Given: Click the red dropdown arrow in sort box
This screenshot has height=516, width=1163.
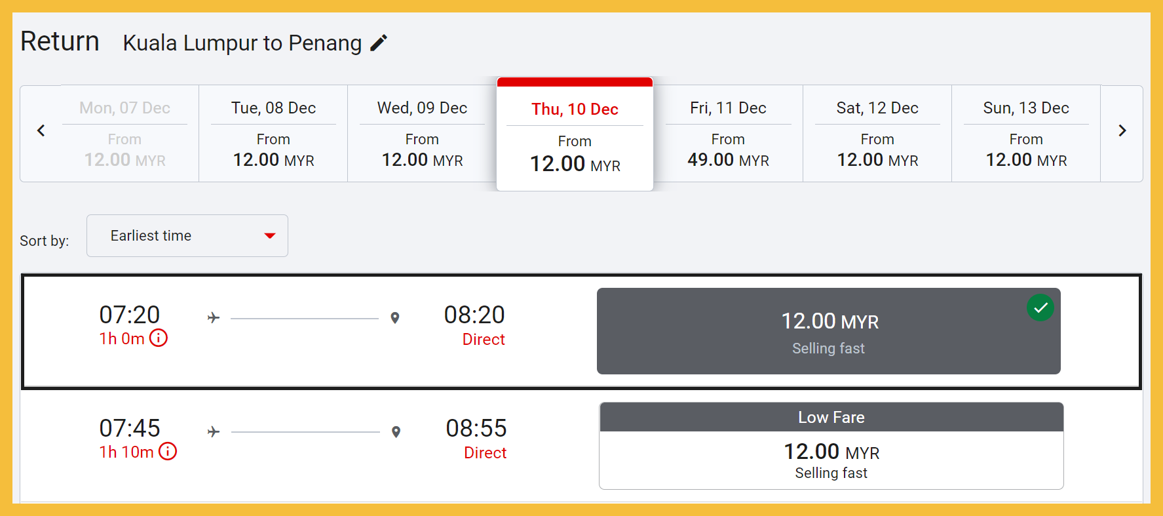Looking at the screenshot, I should (270, 236).
